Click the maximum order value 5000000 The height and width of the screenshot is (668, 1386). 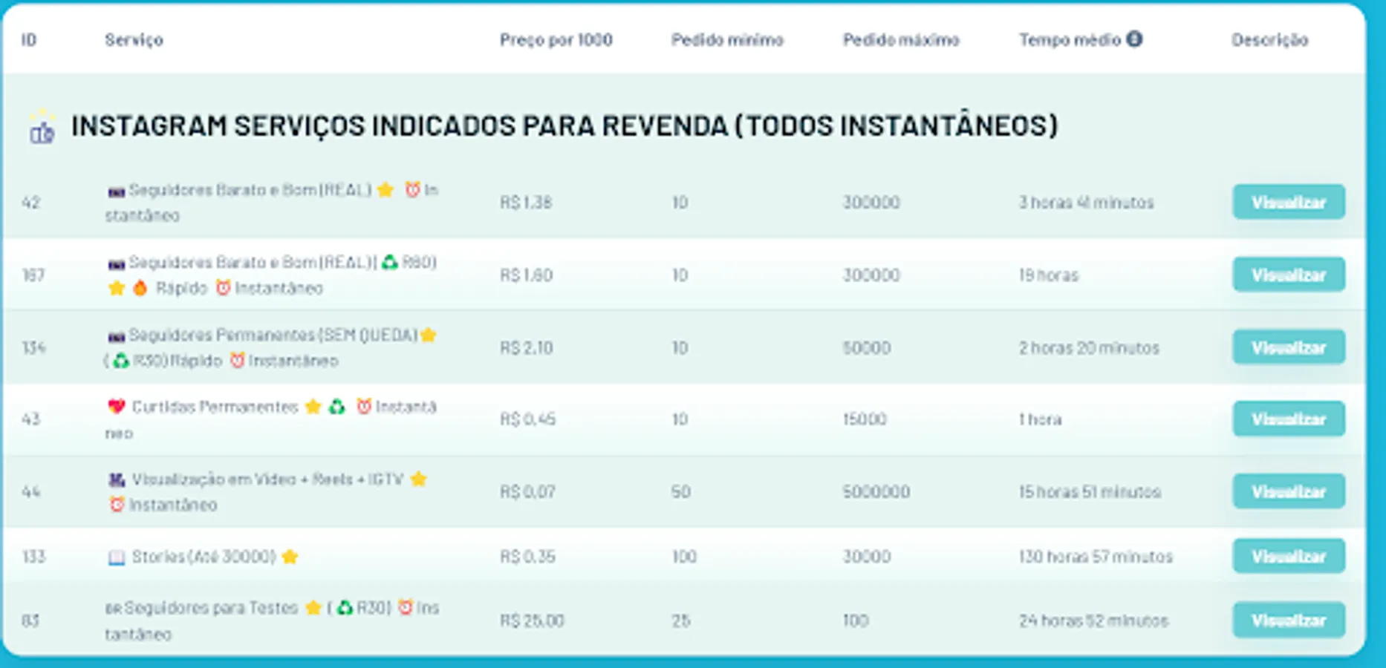point(876,492)
